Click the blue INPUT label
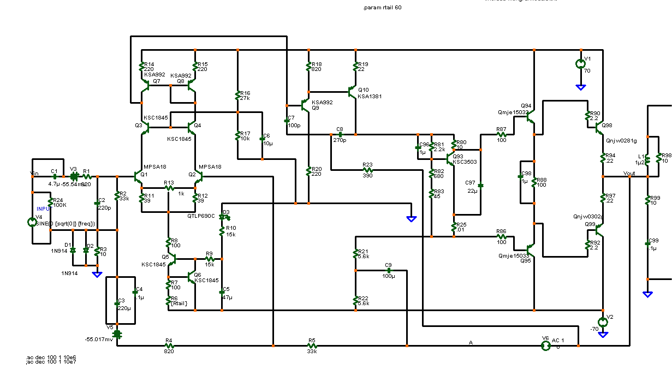672x375 pixels. tap(43, 209)
